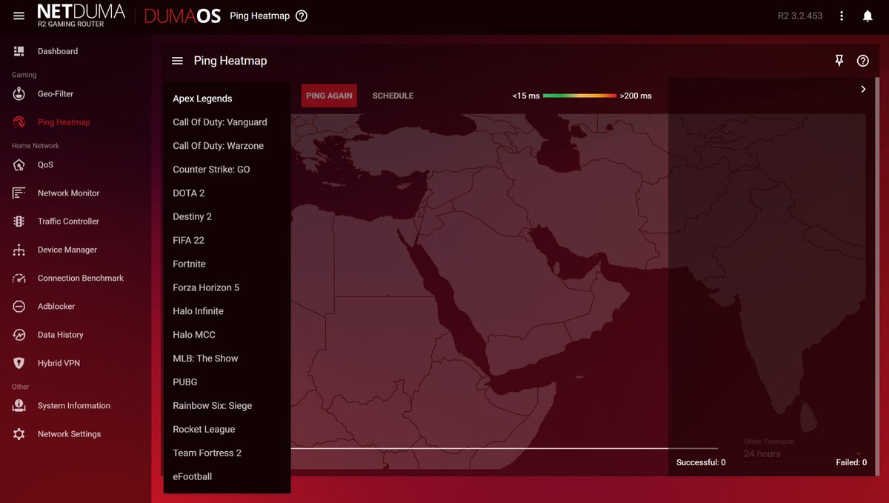The width and height of the screenshot is (889, 503).
Task: Go to Connection Benchmark
Action: [81, 279]
